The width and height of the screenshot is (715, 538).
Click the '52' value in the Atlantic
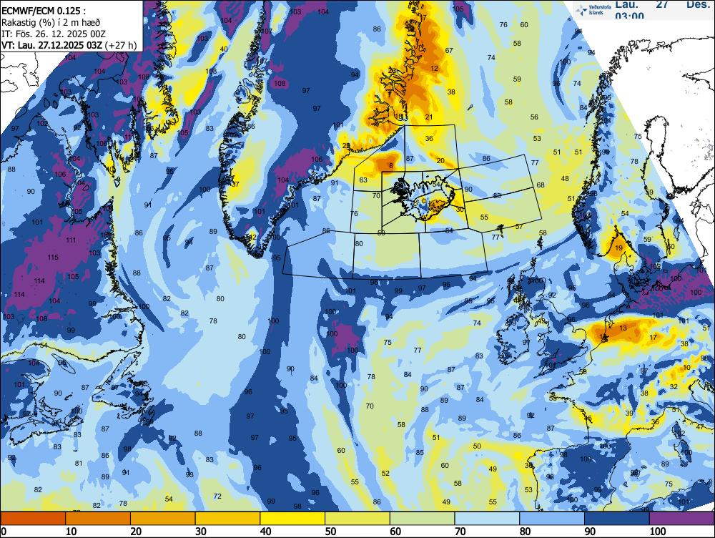pos(385,473)
